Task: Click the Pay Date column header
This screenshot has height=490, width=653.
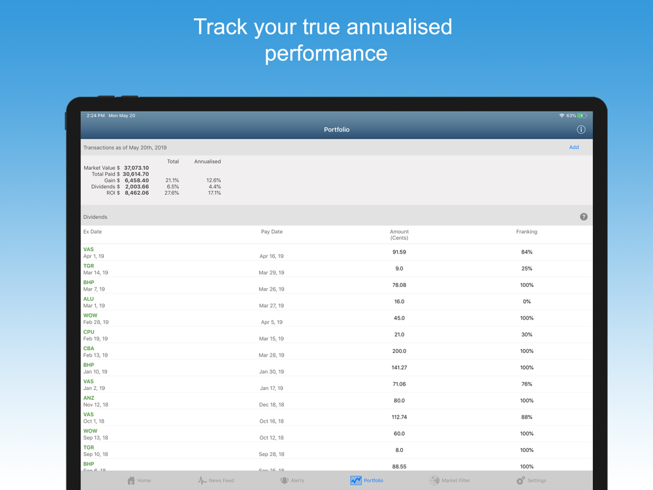Action: pyautogui.click(x=272, y=232)
